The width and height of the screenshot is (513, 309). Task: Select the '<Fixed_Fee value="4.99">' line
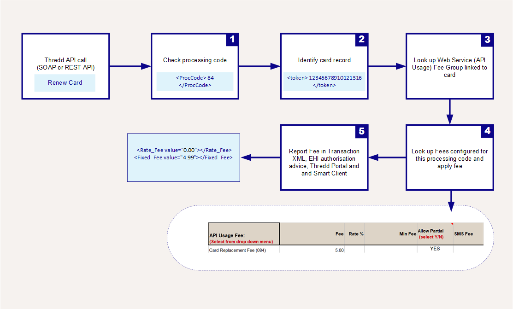tap(183, 157)
